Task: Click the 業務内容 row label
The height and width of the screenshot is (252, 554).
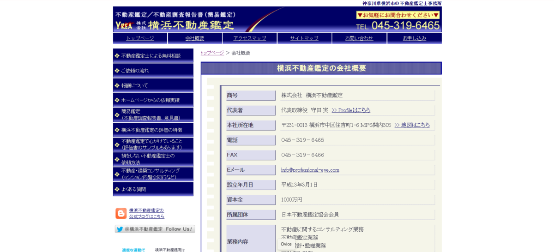Action: click(251, 239)
